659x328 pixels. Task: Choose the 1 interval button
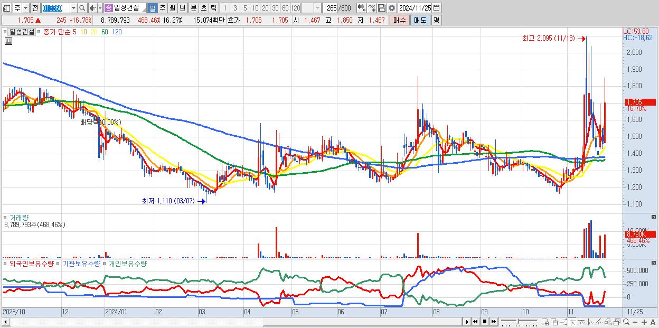click(224, 8)
